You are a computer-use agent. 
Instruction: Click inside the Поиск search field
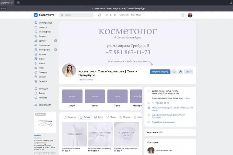pos(76,15)
